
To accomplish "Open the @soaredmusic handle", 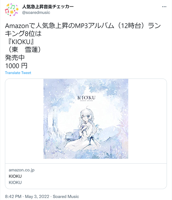I will tap(36, 13).
